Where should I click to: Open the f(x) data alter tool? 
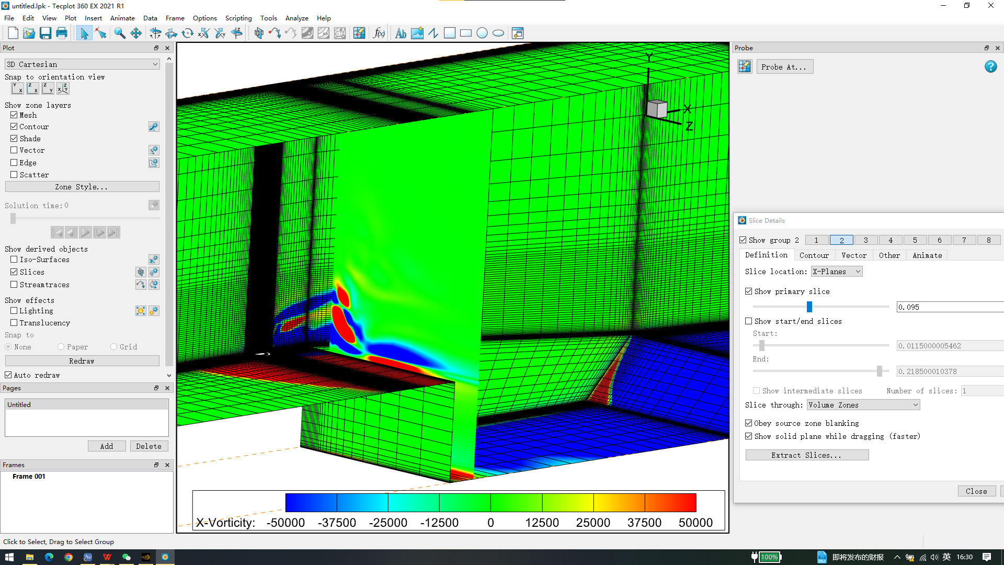(379, 33)
